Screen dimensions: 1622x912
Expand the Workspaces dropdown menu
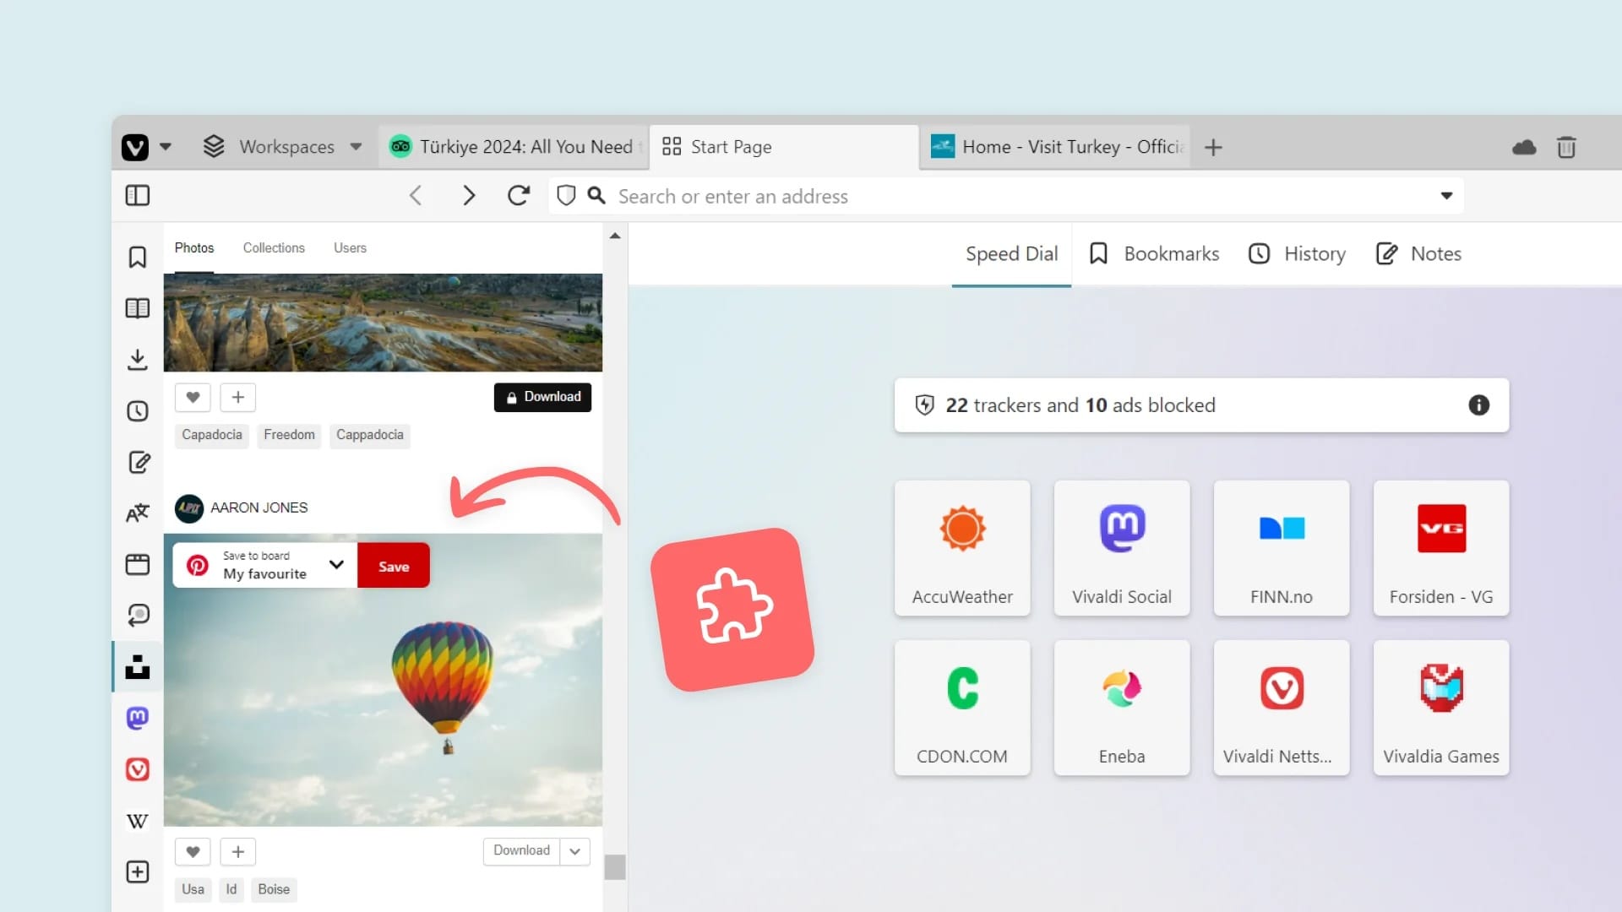pos(356,146)
